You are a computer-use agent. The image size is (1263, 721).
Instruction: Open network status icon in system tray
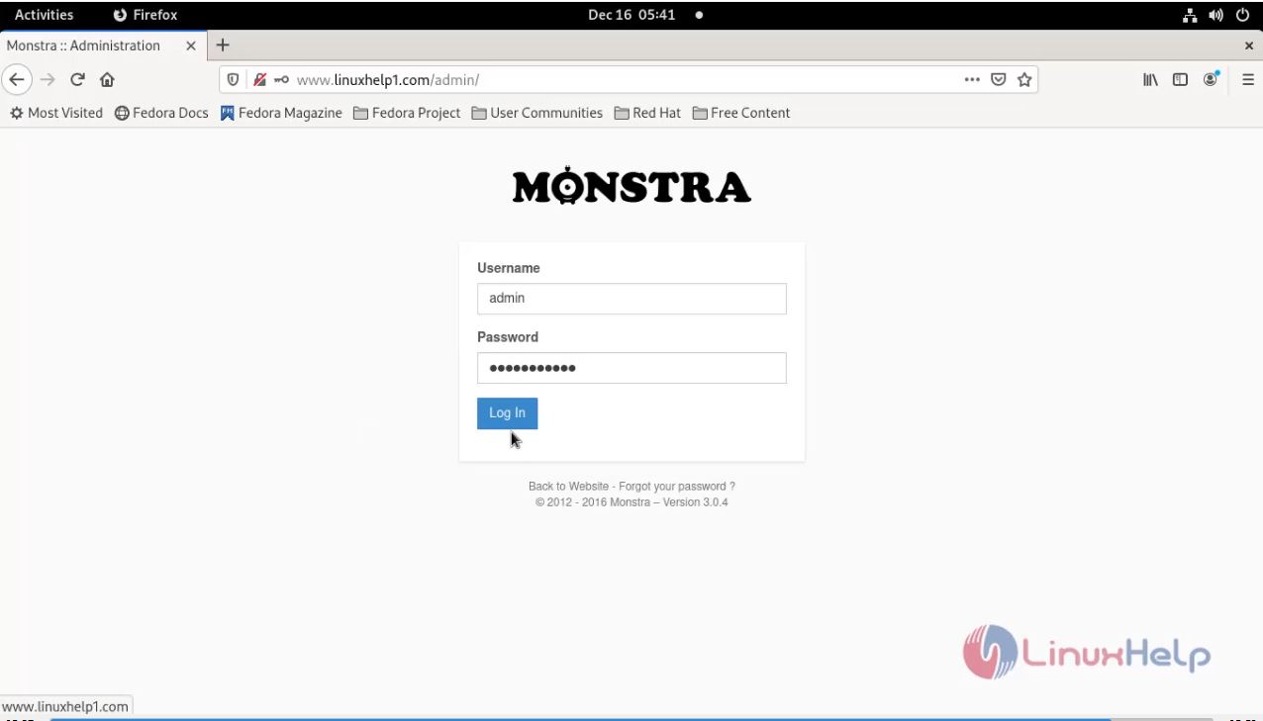[1190, 16]
